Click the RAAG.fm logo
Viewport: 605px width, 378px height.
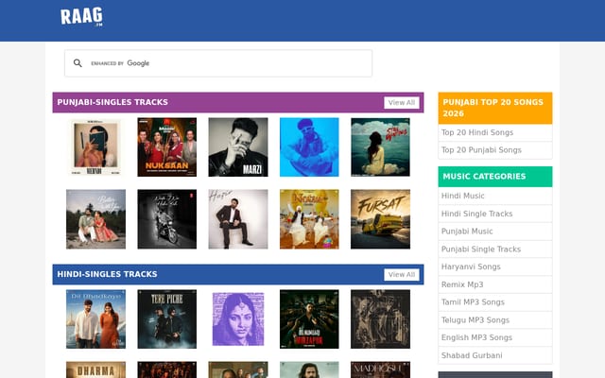pos(81,17)
